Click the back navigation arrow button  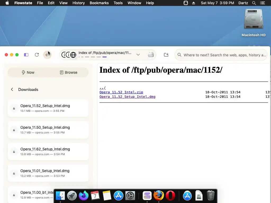pyautogui.click(x=47, y=55)
